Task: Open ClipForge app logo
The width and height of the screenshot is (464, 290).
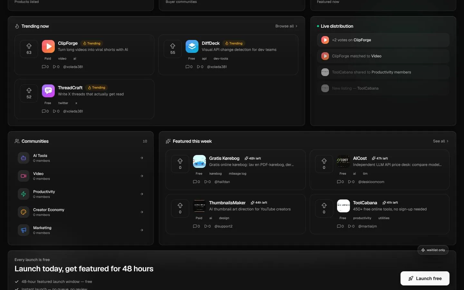Action: 48,46
